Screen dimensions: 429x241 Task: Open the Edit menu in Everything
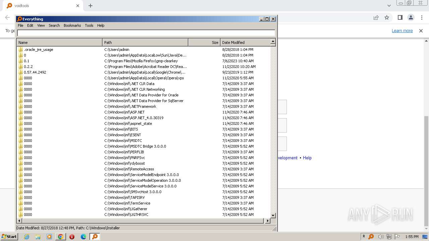[x=30, y=25]
